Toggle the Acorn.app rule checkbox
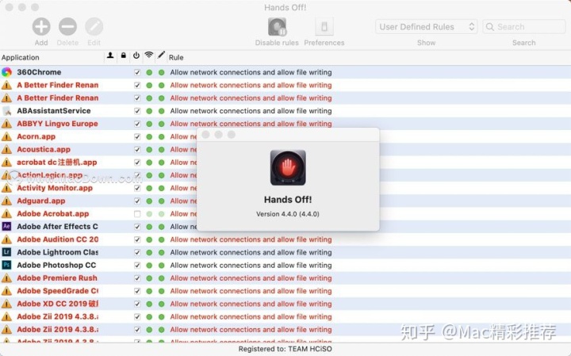This screenshot has width=571, height=356. tap(137, 137)
